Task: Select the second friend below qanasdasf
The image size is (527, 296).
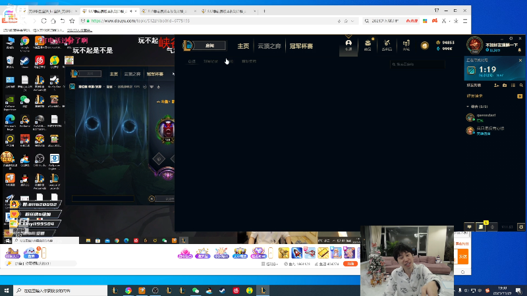Action: click(494, 130)
